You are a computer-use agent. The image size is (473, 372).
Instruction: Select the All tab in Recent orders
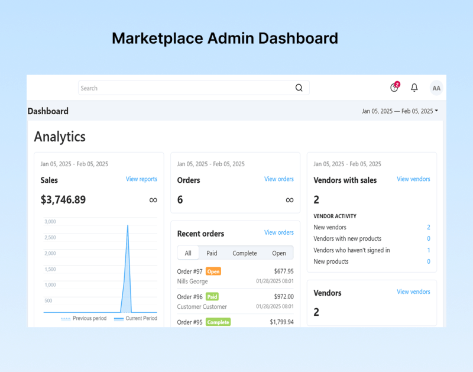188,253
